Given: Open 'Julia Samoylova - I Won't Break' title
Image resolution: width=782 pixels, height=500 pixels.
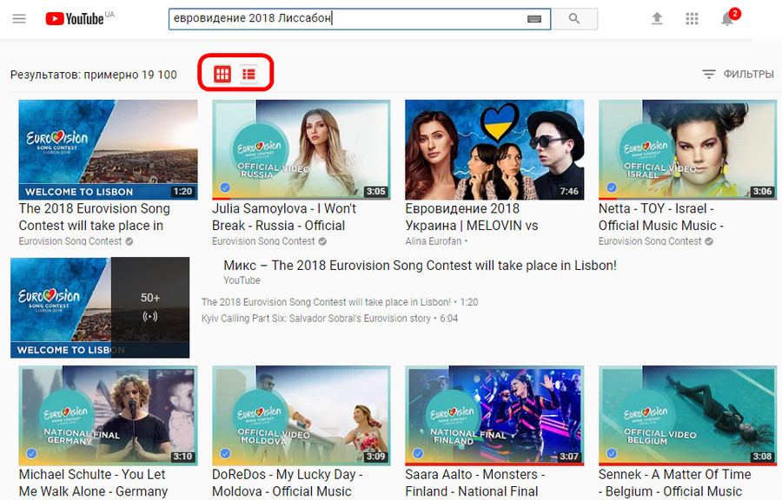Looking at the screenshot, I should pos(284,217).
